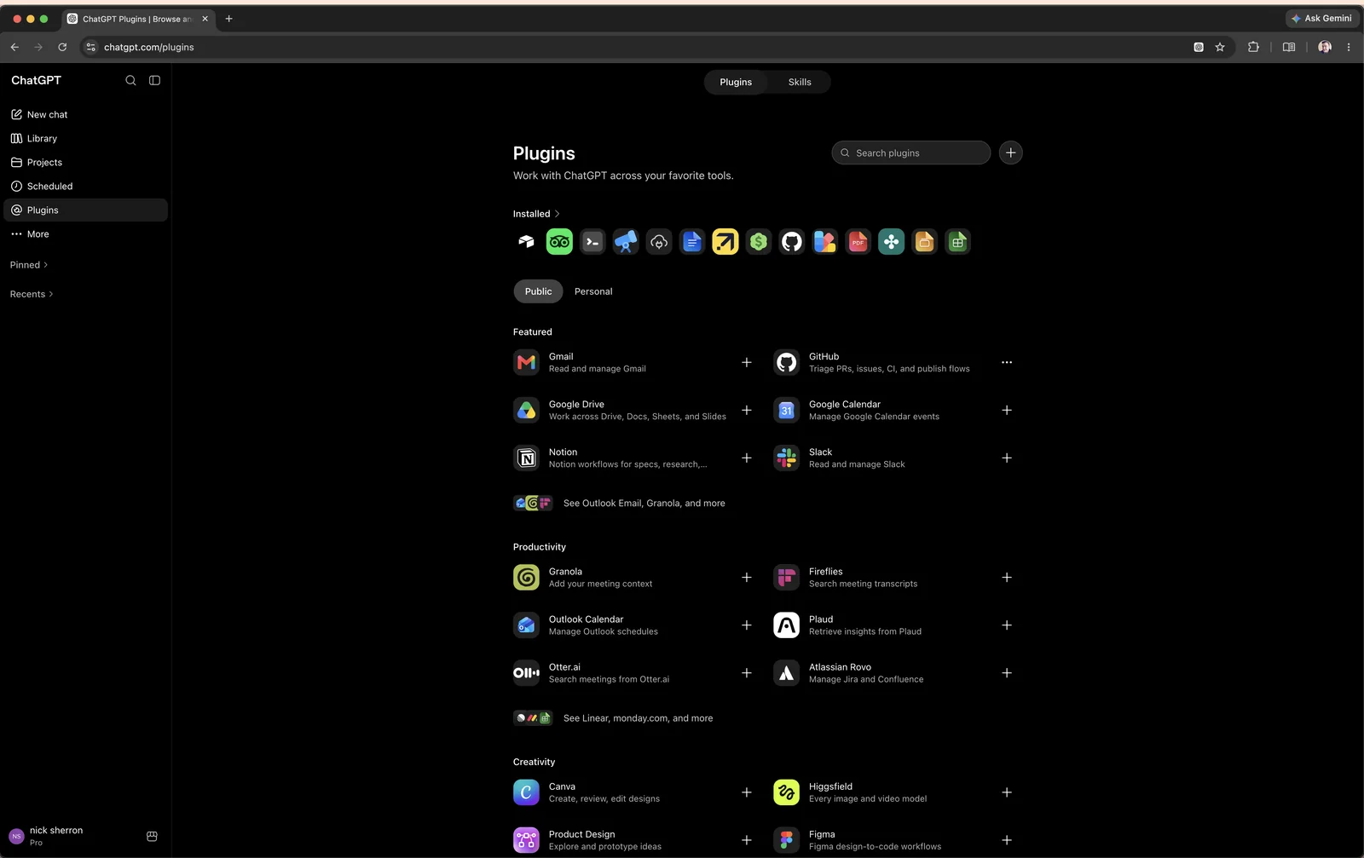Open the installed green spreadsheet plugin icon
The height and width of the screenshot is (858, 1364).
[958, 242]
